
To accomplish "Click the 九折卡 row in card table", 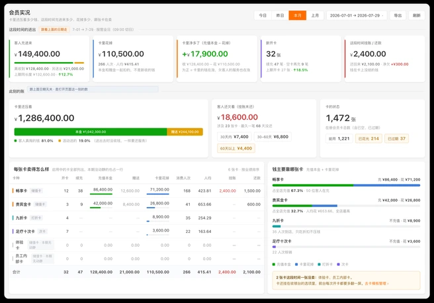I will coord(136,218).
